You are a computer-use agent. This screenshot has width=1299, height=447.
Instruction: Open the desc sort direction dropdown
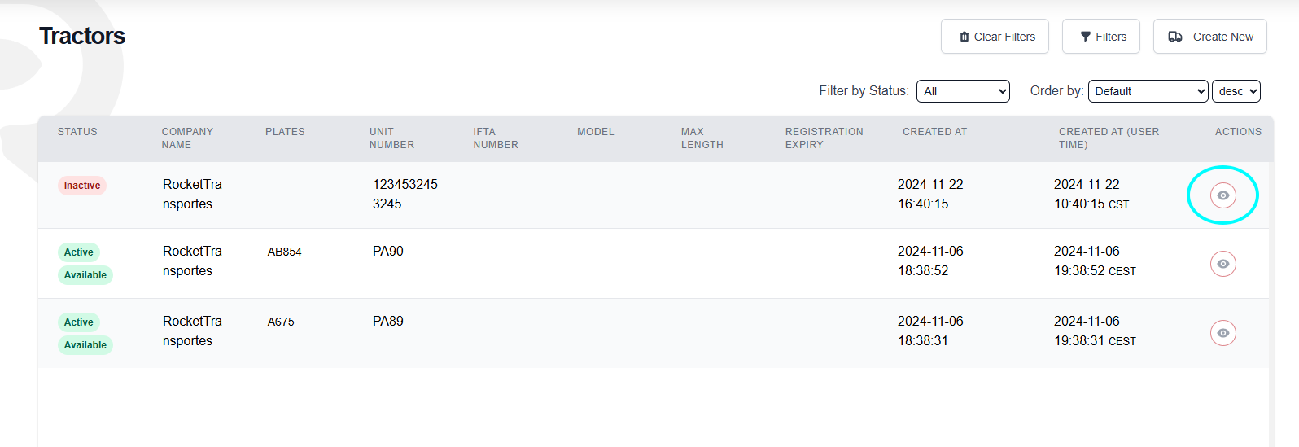click(x=1236, y=91)
